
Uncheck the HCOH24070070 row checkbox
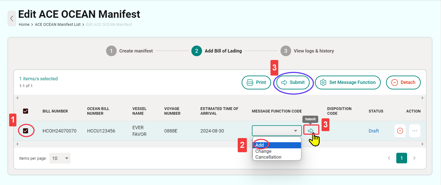26,131
